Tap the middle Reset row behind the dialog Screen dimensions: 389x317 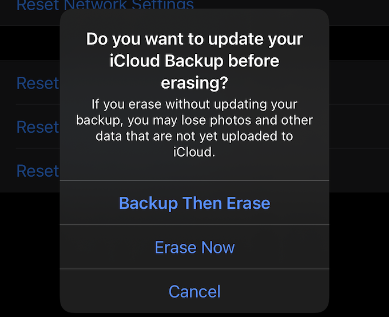[38, 126]
